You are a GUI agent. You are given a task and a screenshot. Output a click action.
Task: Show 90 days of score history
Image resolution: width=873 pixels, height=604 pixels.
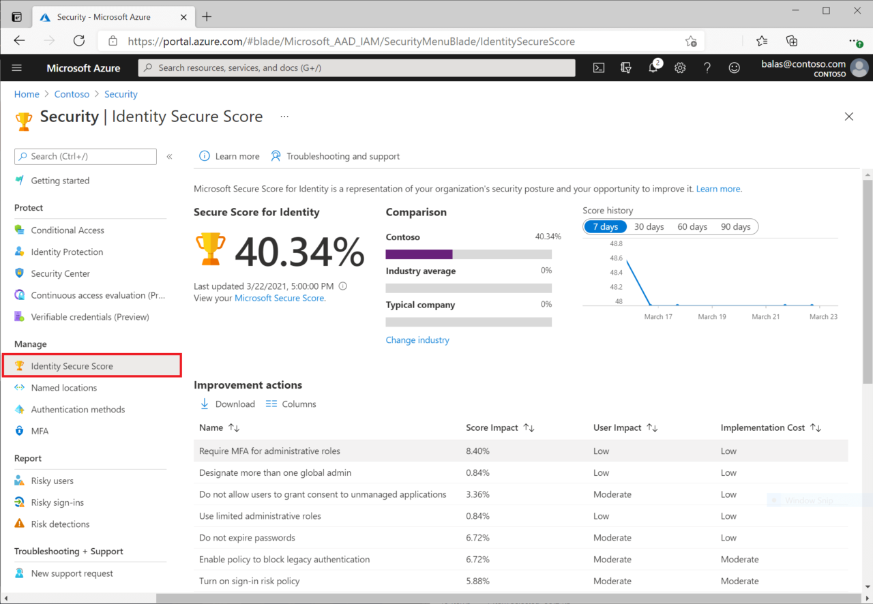pos(736,226)
